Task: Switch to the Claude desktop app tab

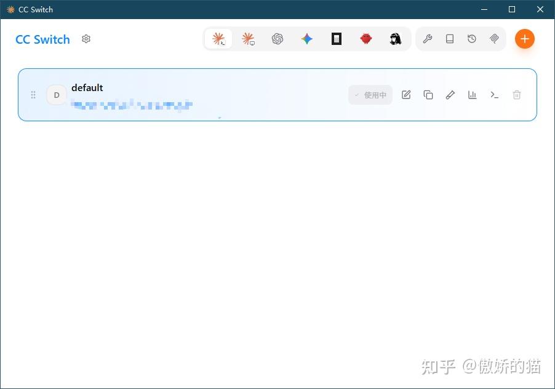Action: click(248, 39)
